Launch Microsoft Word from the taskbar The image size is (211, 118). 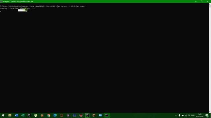[x=16, y=115]
